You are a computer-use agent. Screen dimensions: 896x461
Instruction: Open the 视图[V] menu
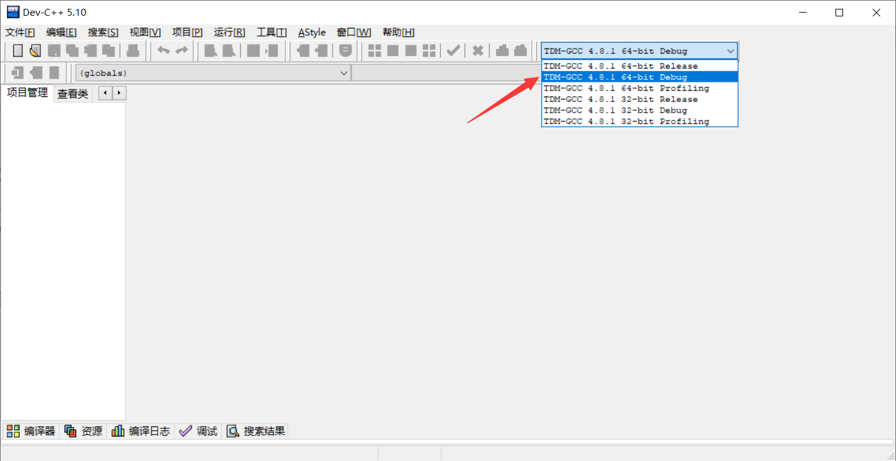click(145, 32)
